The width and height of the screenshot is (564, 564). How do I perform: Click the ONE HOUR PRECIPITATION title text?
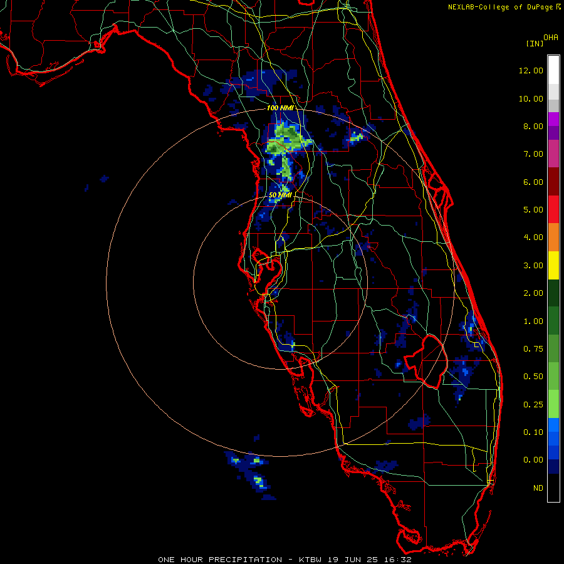pos(220,560)
